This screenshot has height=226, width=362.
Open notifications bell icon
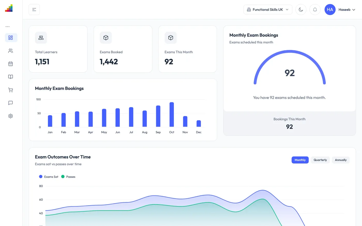click(315, 10)
